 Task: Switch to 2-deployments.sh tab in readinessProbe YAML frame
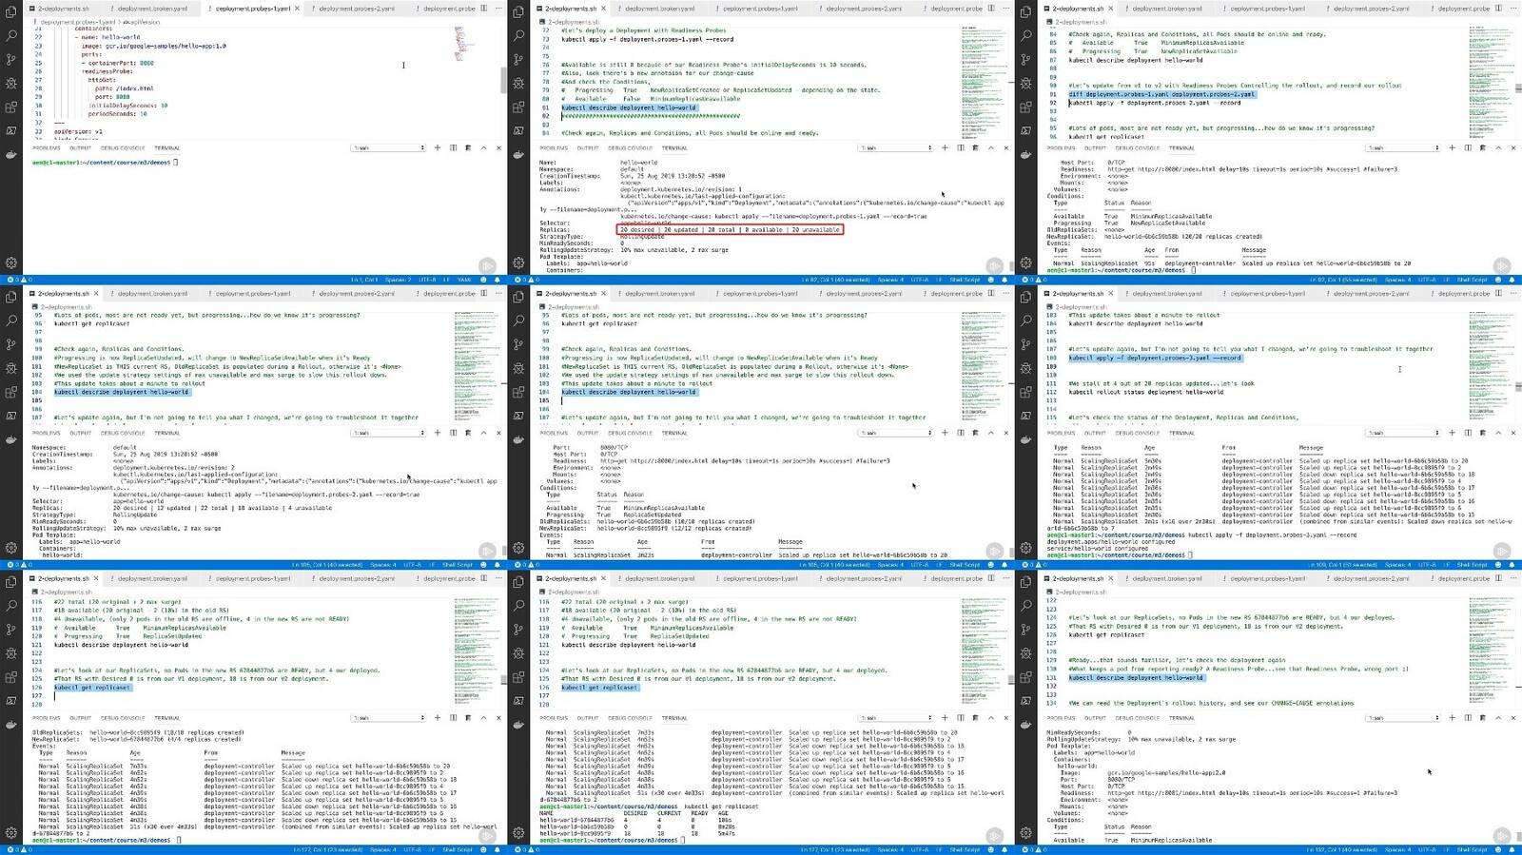tap(63, 8)
